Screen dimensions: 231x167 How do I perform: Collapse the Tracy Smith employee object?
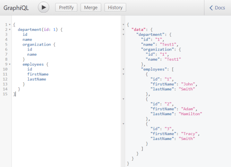tap(123, 124)
